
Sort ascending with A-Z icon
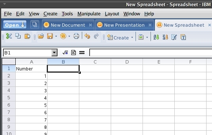pos(156,37)
